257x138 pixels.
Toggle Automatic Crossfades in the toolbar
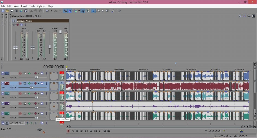[x=70, y=11]
